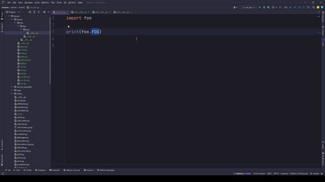Switch to the third editor tab
This screenshot has height=182, width=325.
101,12
